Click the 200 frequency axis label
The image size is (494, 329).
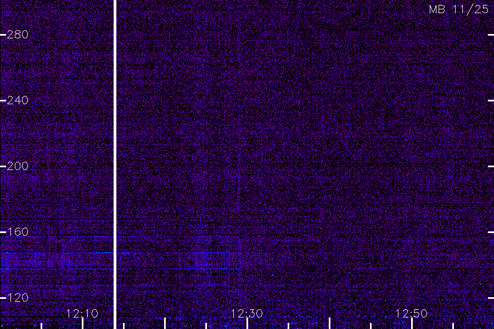pyautogui.click(x=18, y=166)
